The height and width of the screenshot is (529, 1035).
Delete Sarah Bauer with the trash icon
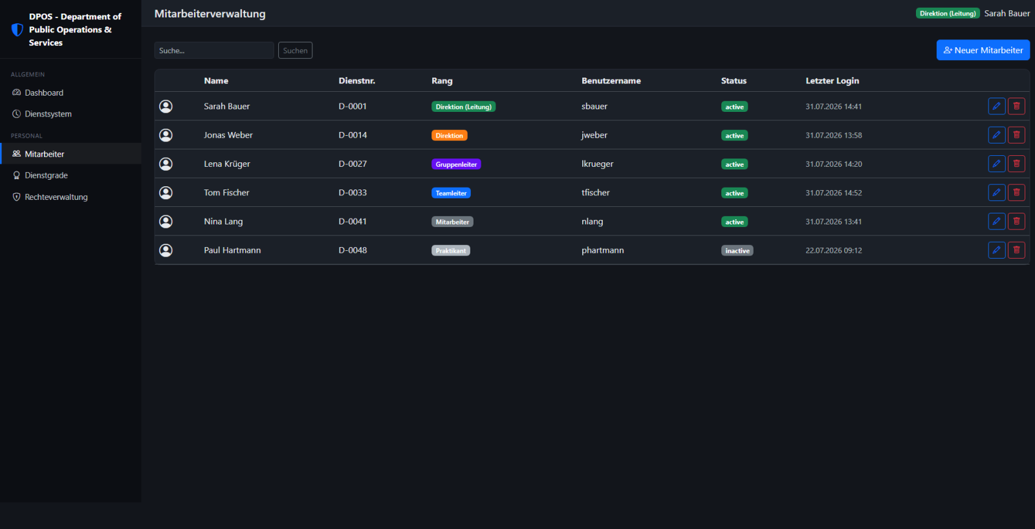click(1016, 106)
